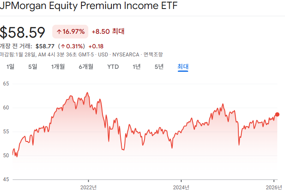
Task: Click the 16.97% change badge
Action: (x=70, y=32)
